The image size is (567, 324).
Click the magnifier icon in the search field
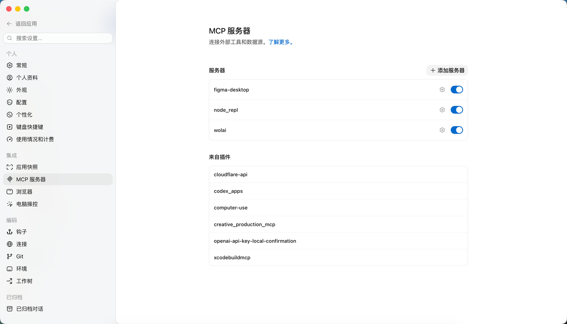[x=10, y=38]
